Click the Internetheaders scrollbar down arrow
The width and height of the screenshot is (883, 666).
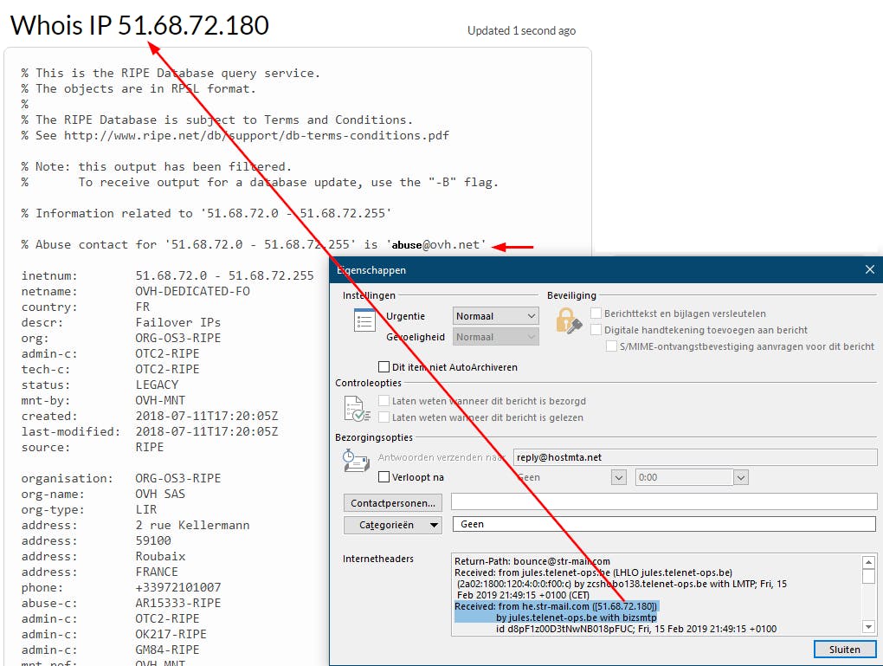click(x=868, y=626)
